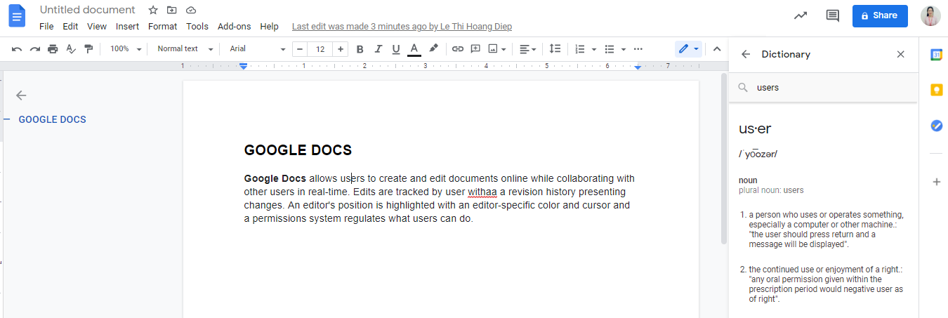Open the File menu
Screen dimensions: 948x318
46,27
